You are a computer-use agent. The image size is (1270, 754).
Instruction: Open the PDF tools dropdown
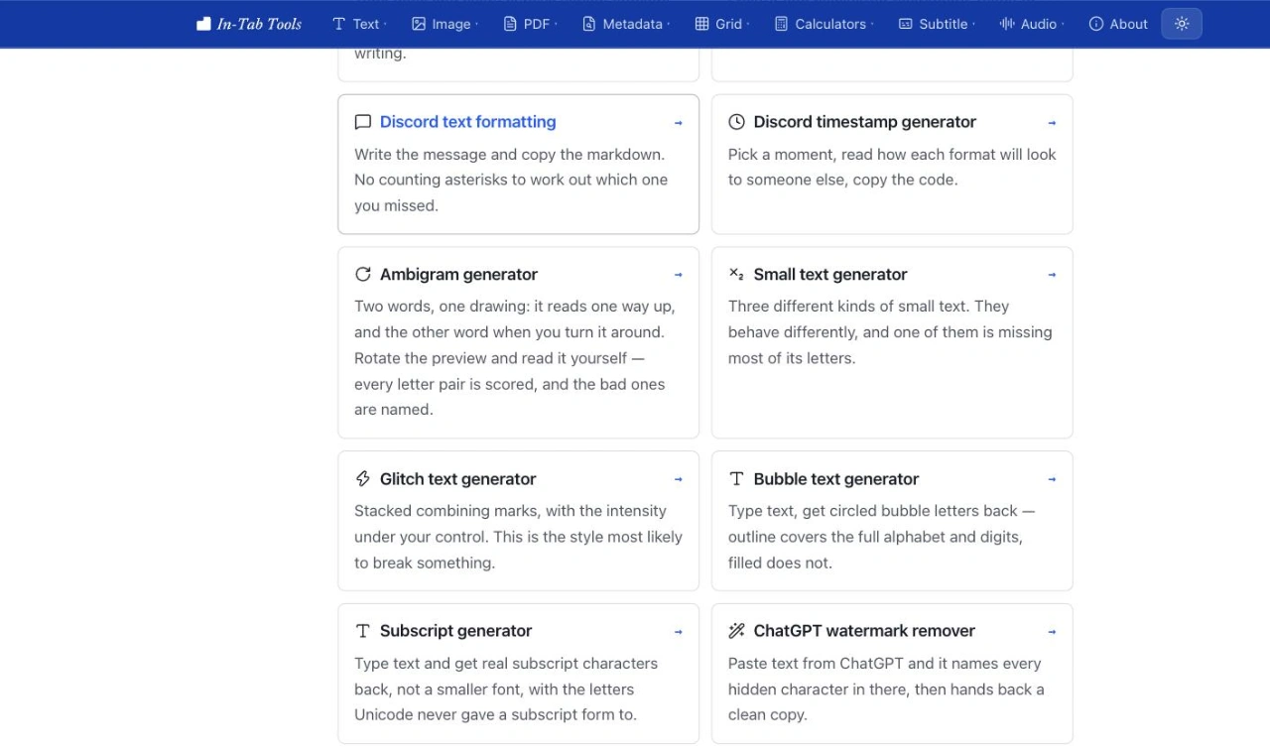point(530,24)
